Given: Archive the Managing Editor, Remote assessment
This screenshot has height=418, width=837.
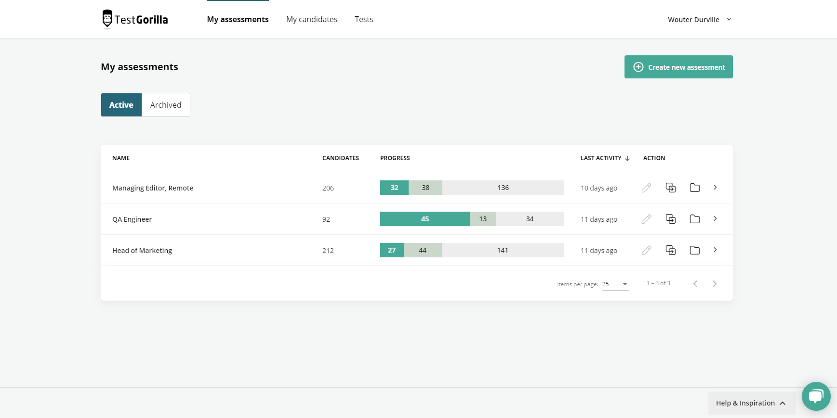Looking at the screenshot, I should [694, 188].
